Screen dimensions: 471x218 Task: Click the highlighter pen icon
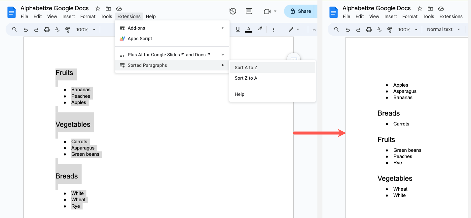pyautogui.click(x=260, y=29)
